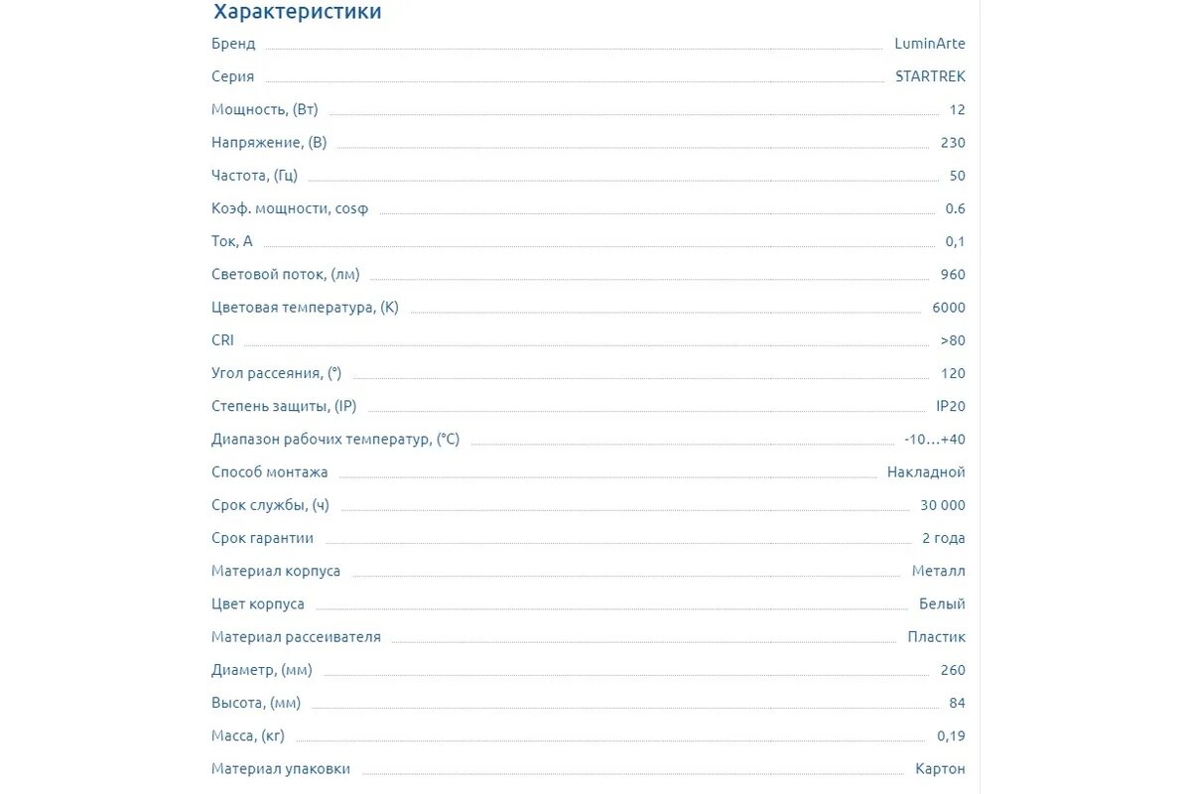Click the Срок гарантии value 2 года
This screenshot has width=1191, height=794.
point(944,538)
